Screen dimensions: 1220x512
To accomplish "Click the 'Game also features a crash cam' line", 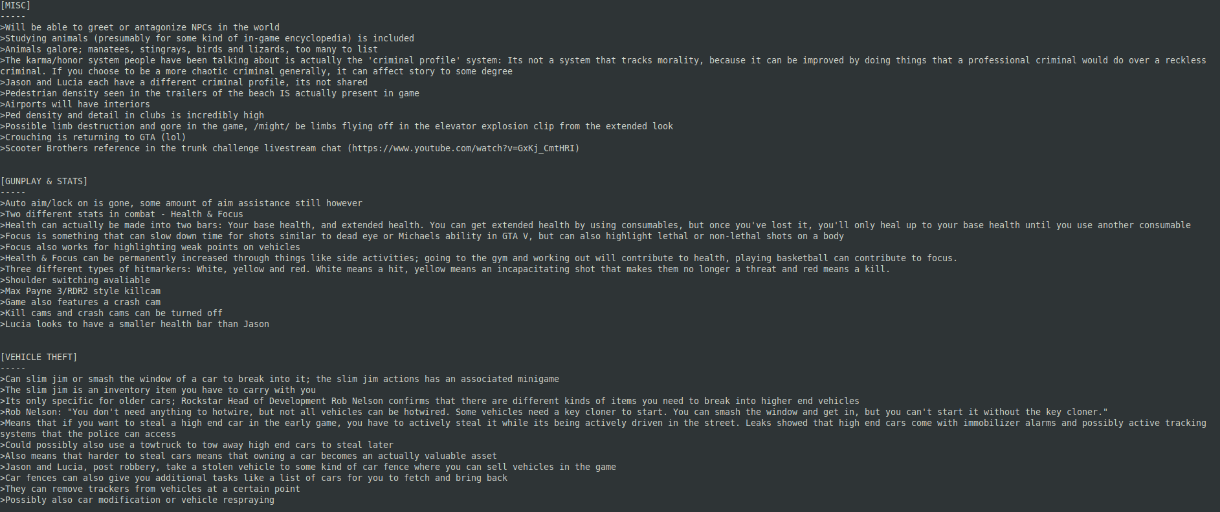I will [80, 302].
